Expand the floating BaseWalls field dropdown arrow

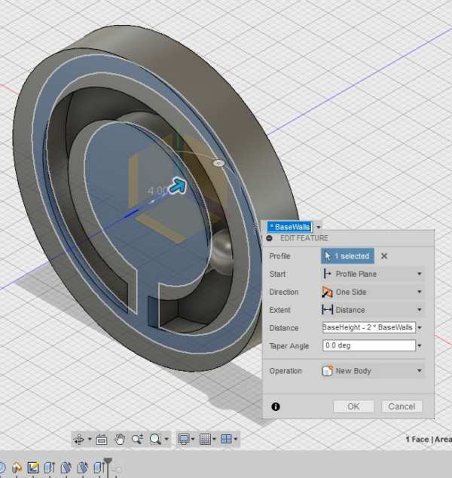coord(319,227)
